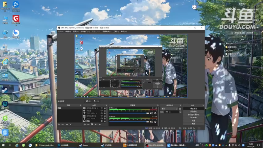
Task: Open 编辑(E) menu in OBS
Action: [68, 32]
